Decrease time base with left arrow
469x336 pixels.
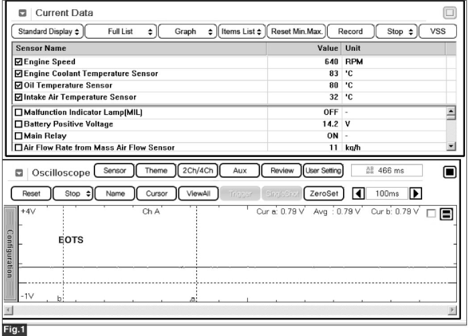pyautogui.click(x=358, y=194)
